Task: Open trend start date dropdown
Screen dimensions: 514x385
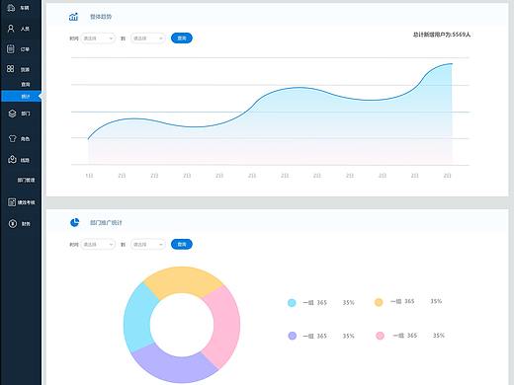Action: [x=98, y=38]
